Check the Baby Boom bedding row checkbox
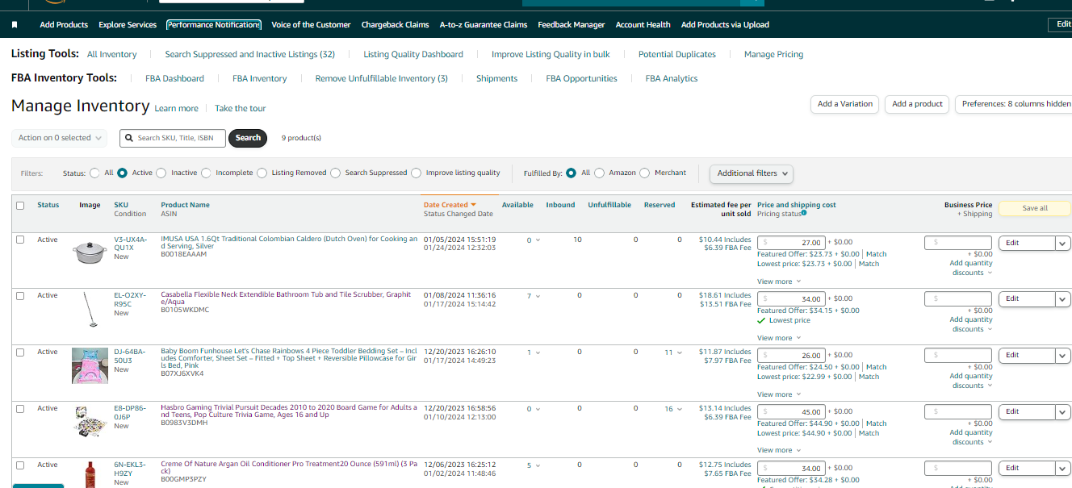The width and height of the screenshot is (1072, 488). 20,352
